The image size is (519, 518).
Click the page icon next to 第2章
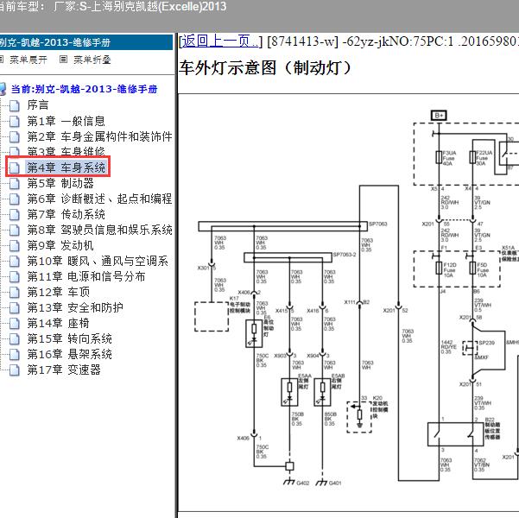point(14,136)
